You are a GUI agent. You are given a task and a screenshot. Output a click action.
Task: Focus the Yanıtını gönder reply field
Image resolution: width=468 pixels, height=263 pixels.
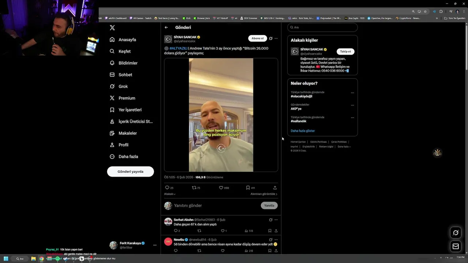(x=216, y=206)
